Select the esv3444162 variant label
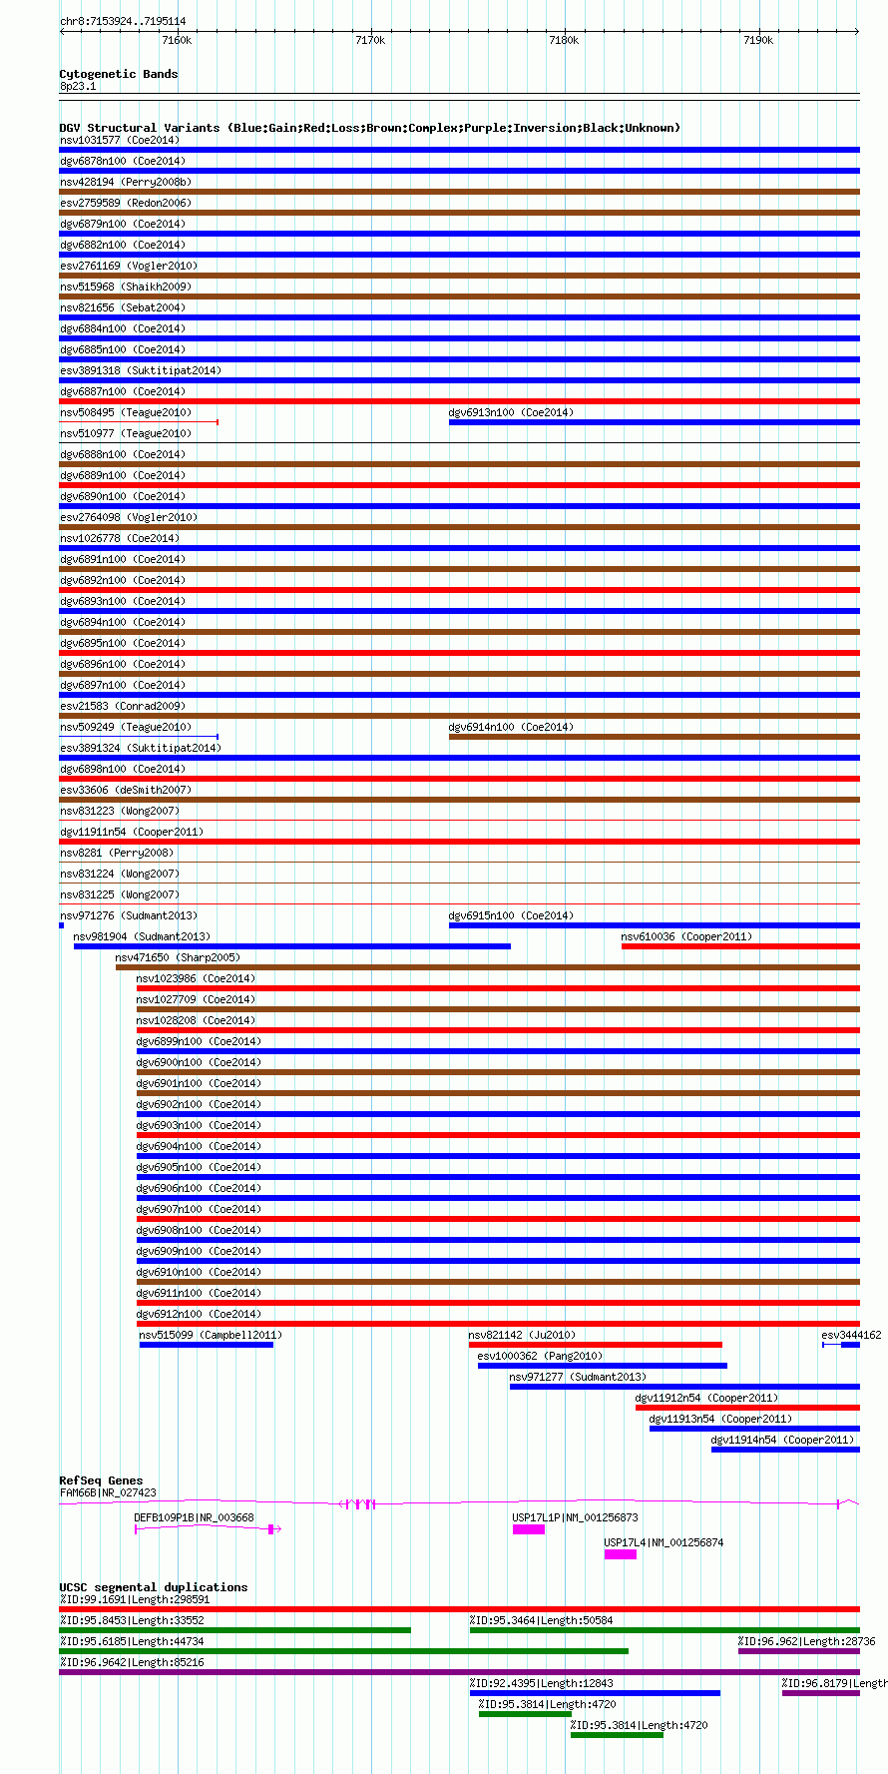Image resolution: width=888 pixels, height=1774 pixels. [x=851, y=1335]
